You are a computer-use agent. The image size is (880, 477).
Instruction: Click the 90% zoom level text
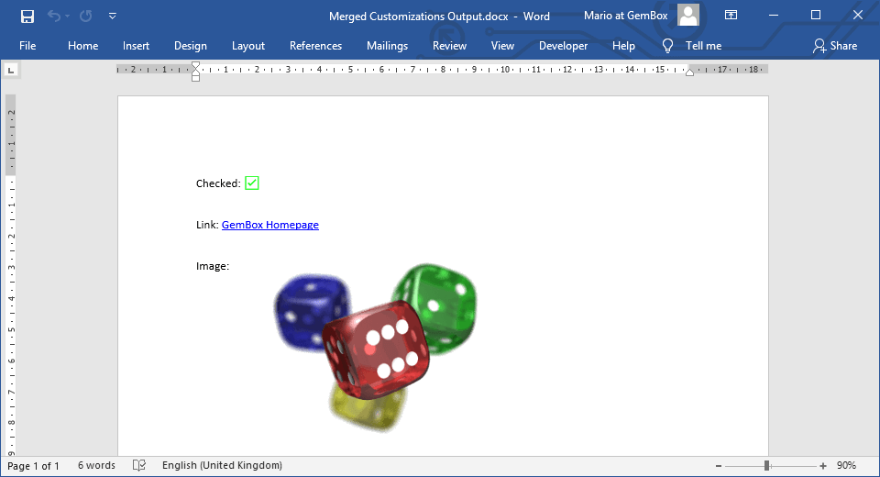tap(848, 466)
